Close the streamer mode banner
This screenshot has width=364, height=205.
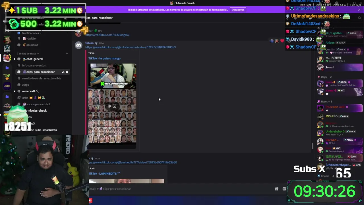pyautogui.click(x=359, y=10)
